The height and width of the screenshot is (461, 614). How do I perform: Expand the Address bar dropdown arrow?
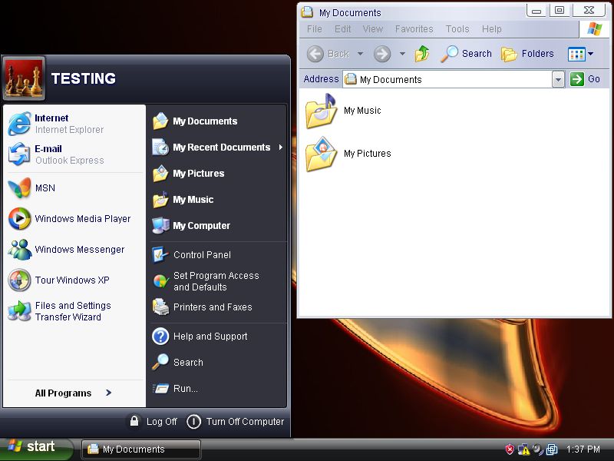(558, 80)
